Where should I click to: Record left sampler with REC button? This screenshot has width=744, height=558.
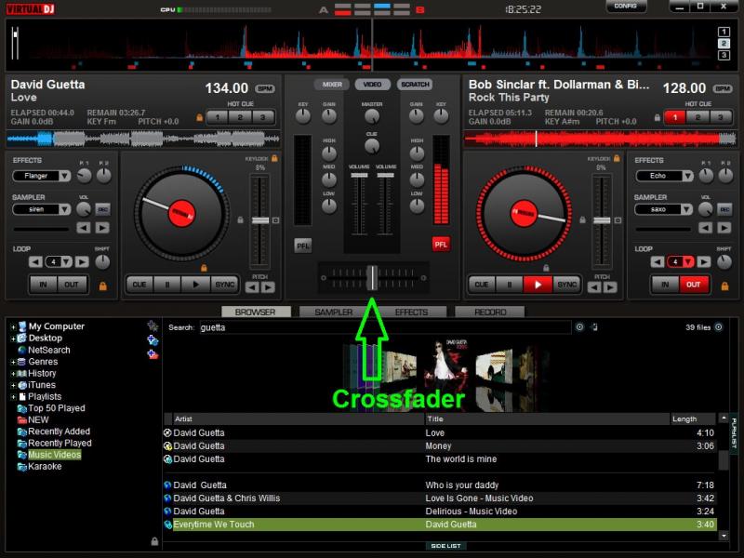pos(102,209)
